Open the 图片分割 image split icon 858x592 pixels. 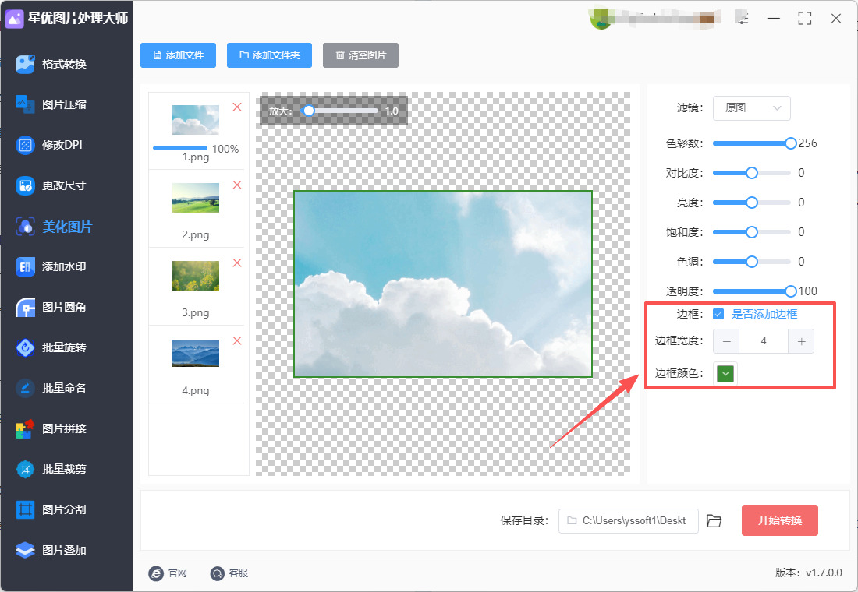tap(25, 509)
